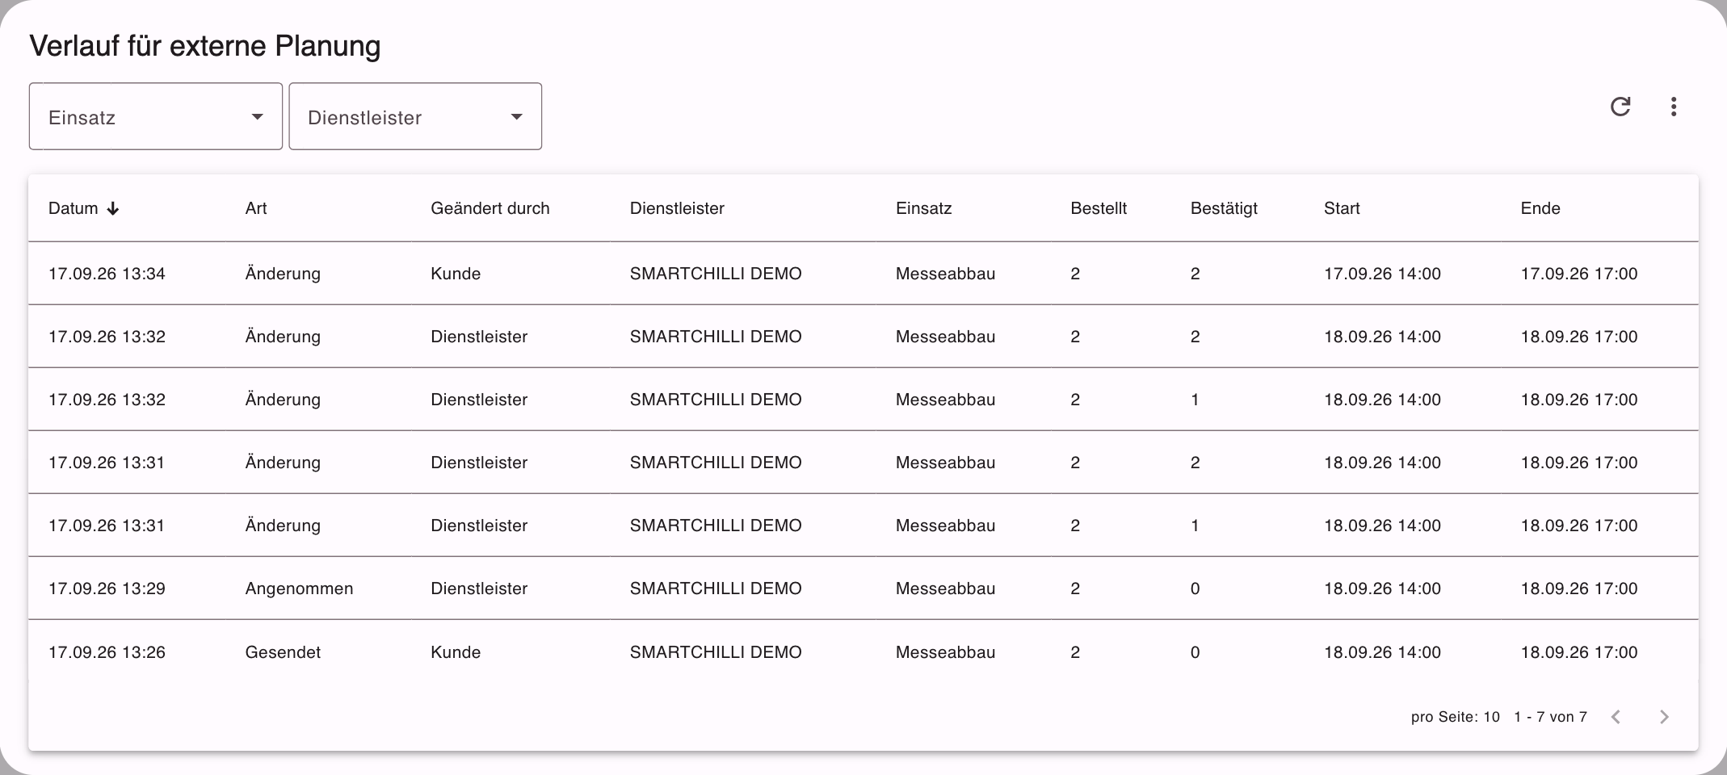Sort by the Start column header

tap(1342, 208)
